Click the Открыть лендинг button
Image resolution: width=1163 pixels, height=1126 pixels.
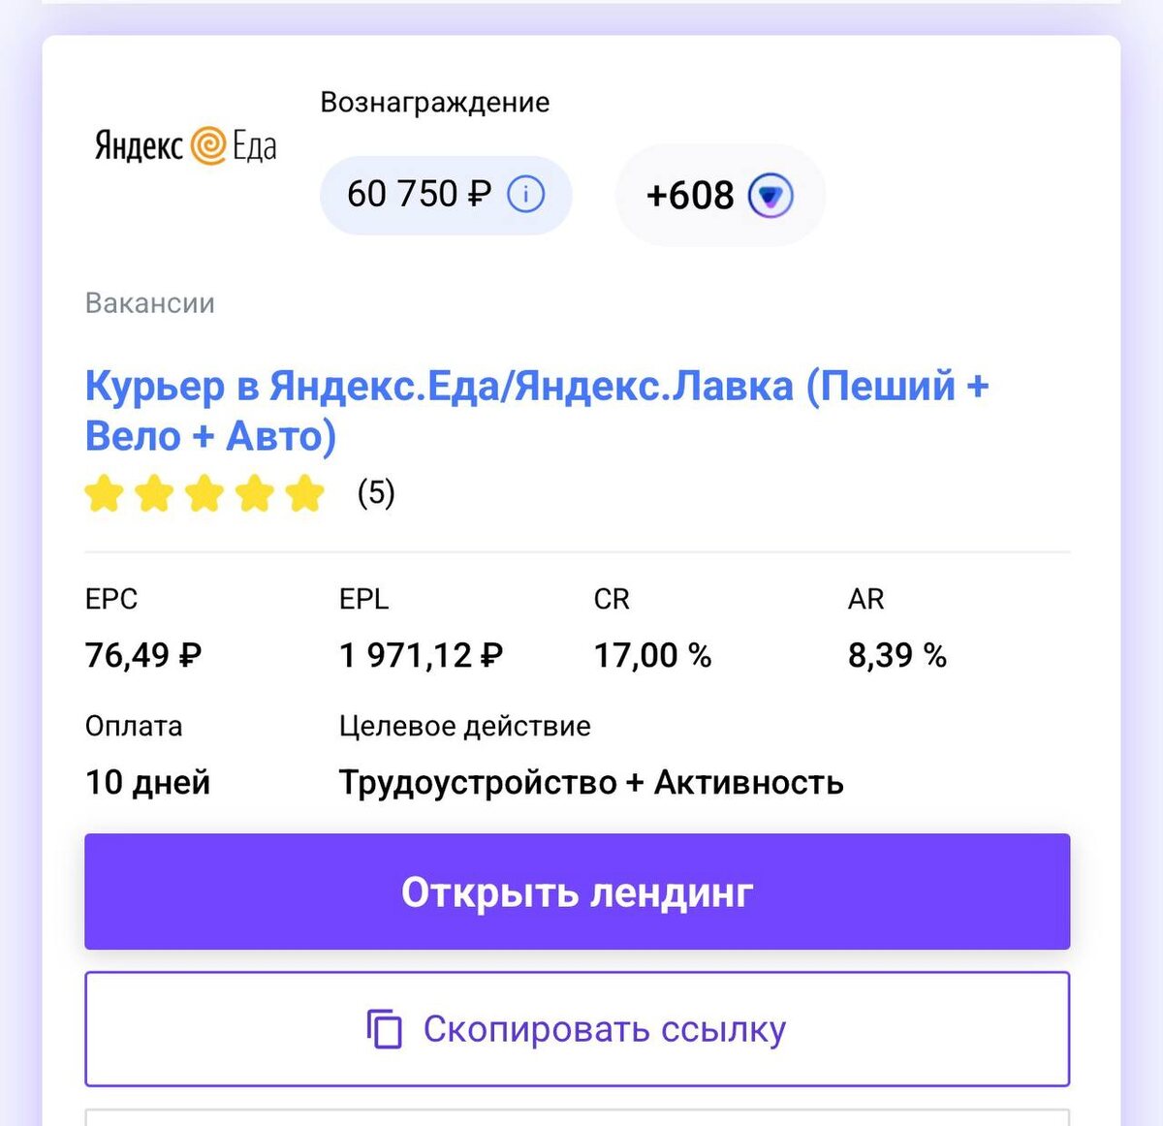(x=578, y=891)
